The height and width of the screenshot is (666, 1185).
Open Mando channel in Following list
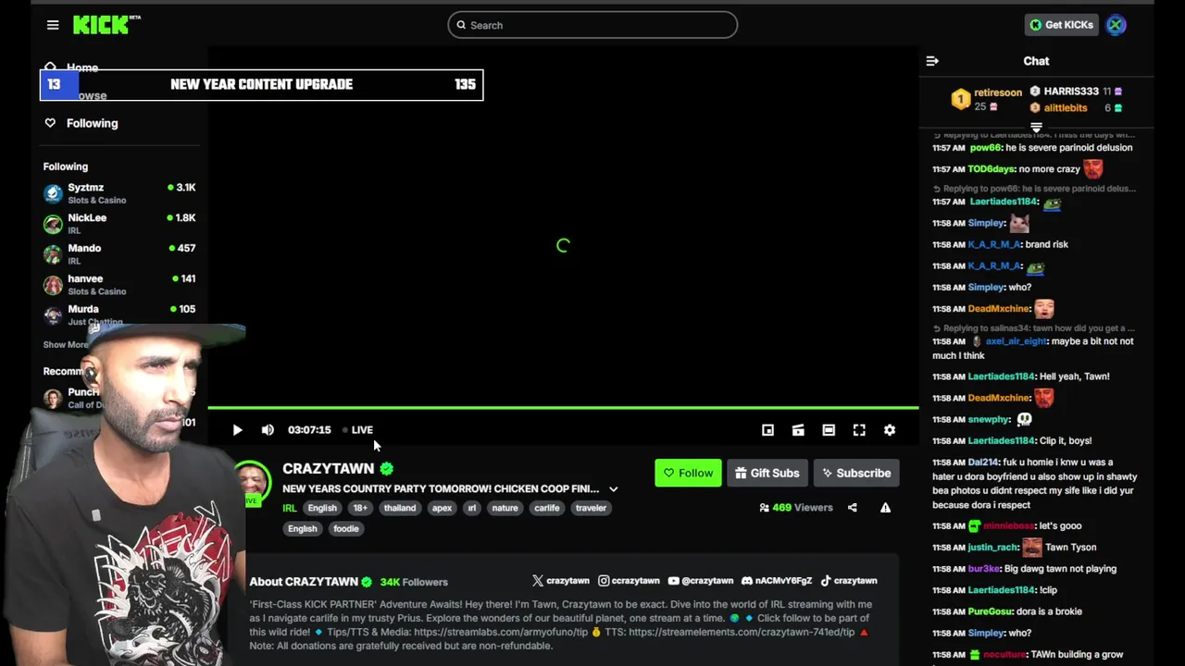[x=119, y=253]
